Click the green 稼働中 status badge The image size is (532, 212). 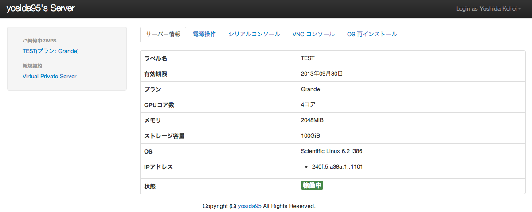point(312,186)
